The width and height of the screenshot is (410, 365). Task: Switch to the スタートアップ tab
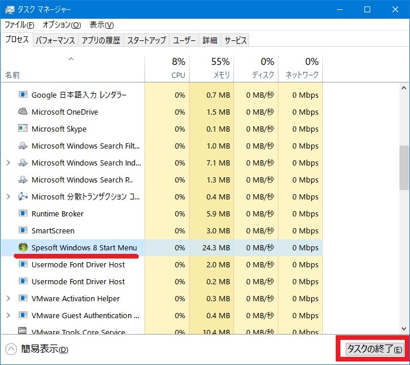point(146,40)
